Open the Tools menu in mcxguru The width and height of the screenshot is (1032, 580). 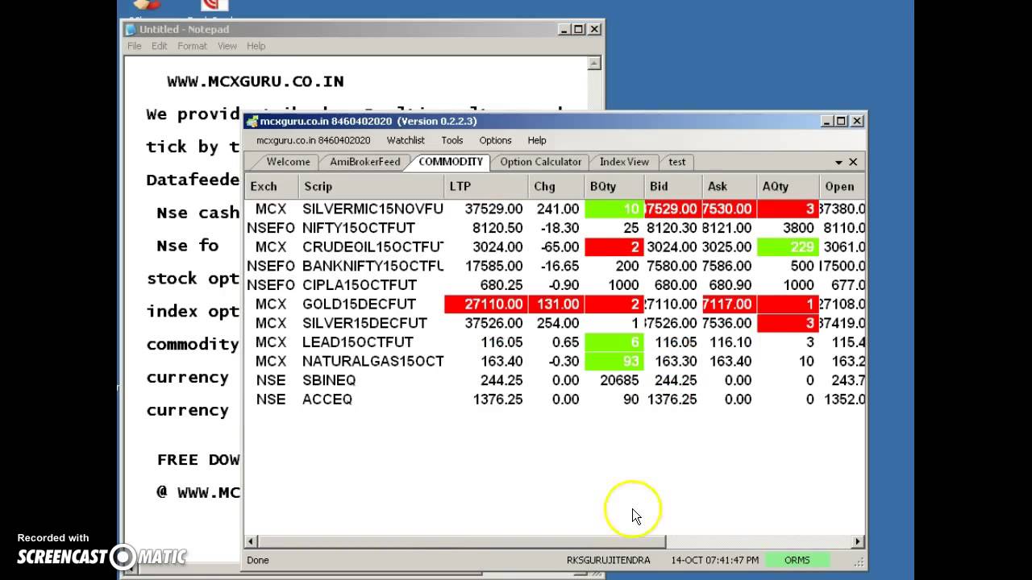(451, 140)
